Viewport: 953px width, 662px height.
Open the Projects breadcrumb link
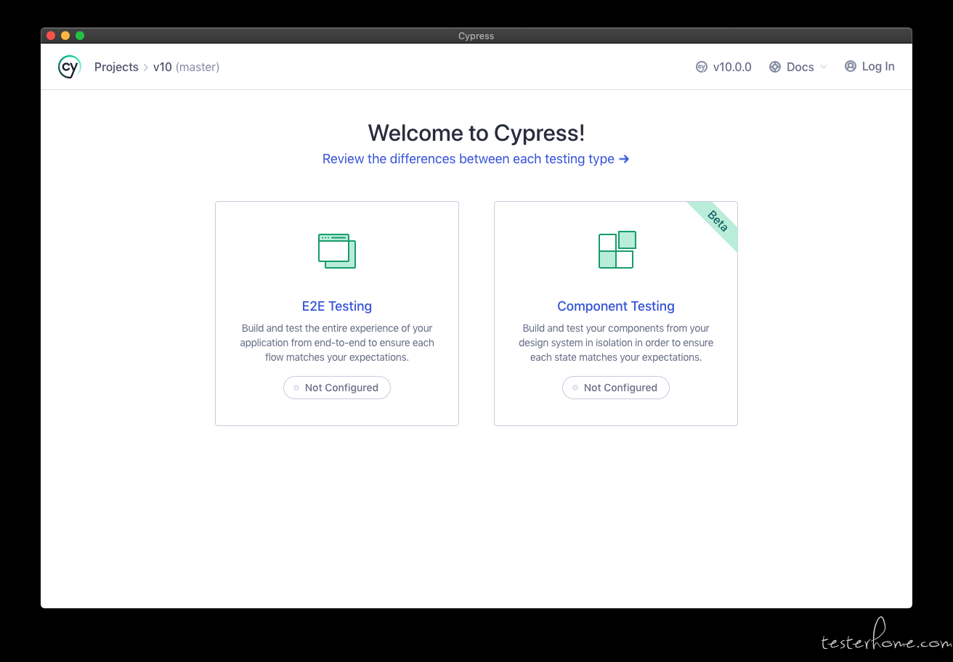116,67
